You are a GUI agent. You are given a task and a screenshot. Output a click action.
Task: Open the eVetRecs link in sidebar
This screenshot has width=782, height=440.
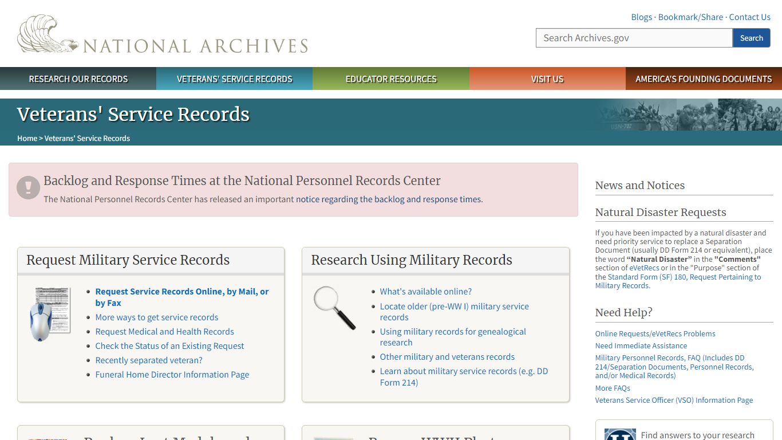644,268
